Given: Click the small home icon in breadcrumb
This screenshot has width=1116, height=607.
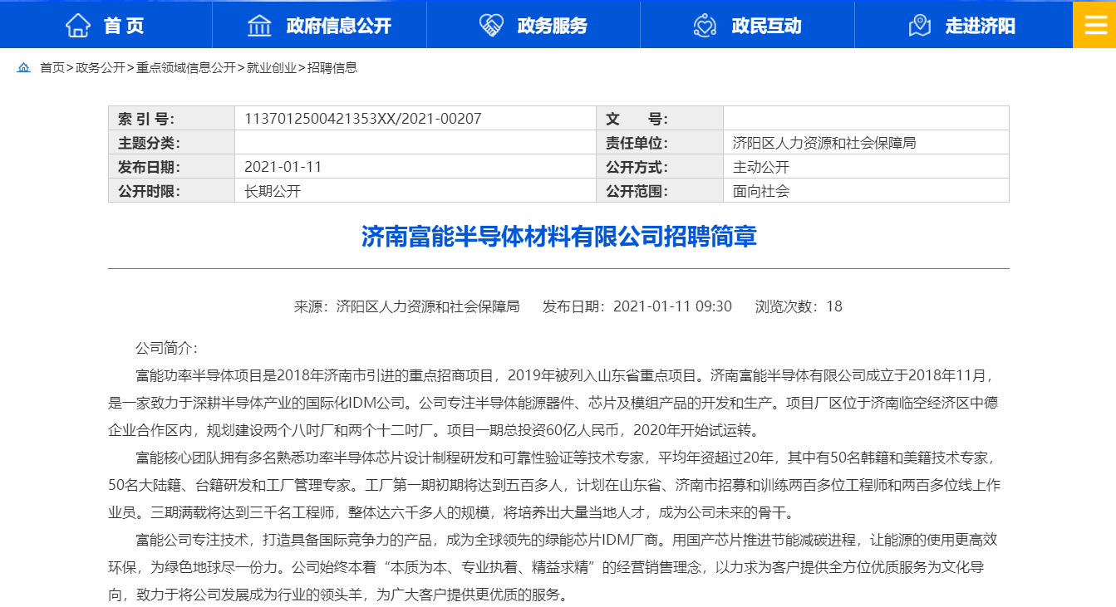Looking at the screenshot, I should tap(23, 68).
